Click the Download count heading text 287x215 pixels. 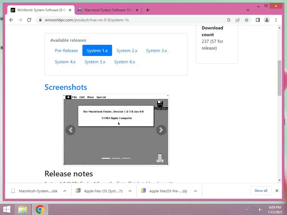click(x=212, y=31)
